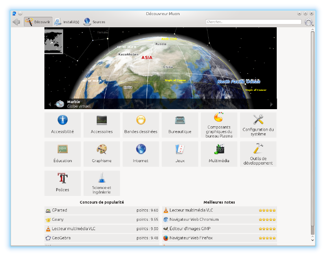Image resolution: width=326 pixels, height=257 pixels.
Task: Click the Muon app icon in title bar
Action: coord(14,13)
